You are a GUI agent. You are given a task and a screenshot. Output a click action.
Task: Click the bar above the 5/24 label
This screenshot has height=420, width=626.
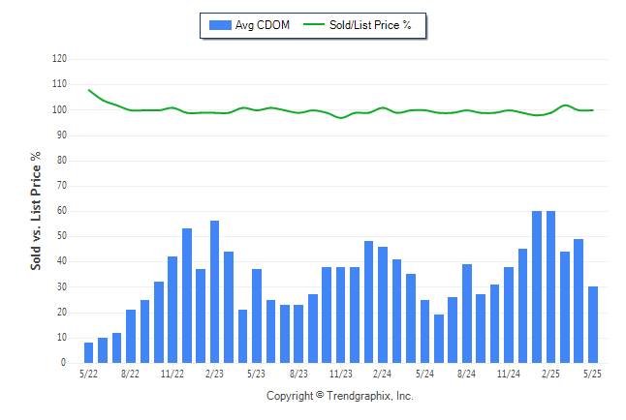click(424, 332)
